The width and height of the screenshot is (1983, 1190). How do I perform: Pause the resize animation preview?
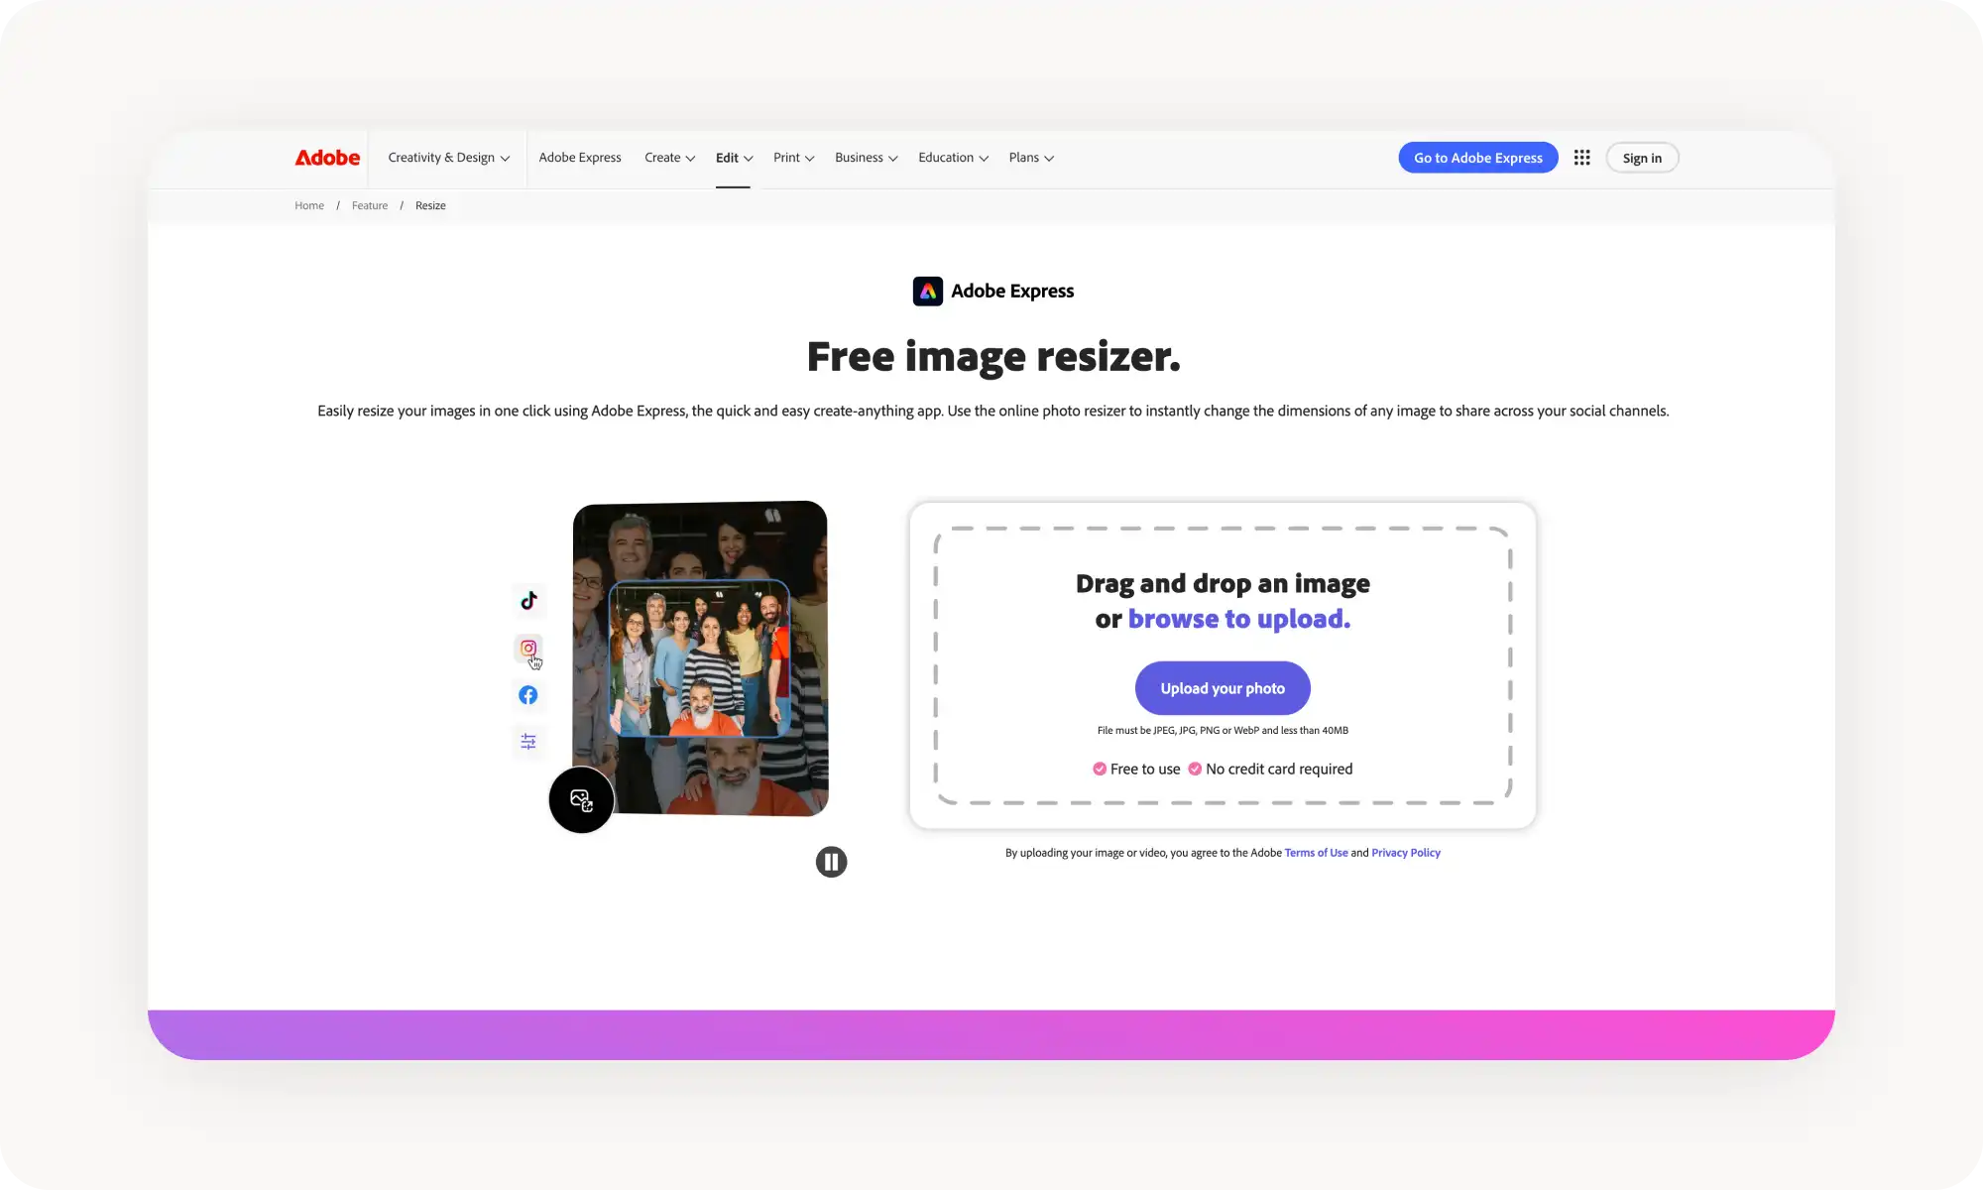point(831,861)
